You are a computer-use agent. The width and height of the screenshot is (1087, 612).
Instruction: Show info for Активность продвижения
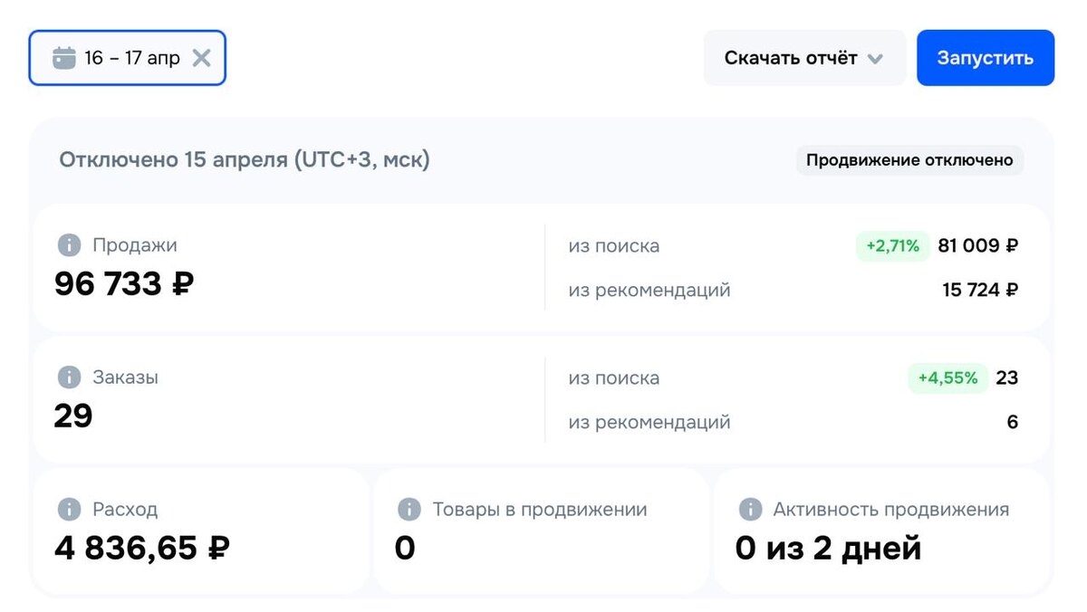[750, 509]
